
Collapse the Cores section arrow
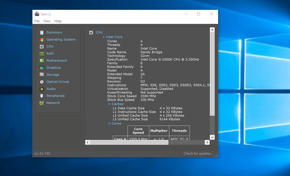point(109,124)
